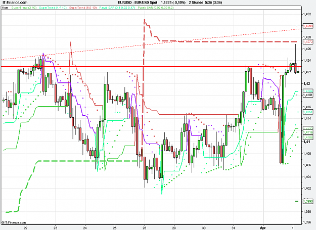Click the 1,414 price axis label

(x=307, y=119)
